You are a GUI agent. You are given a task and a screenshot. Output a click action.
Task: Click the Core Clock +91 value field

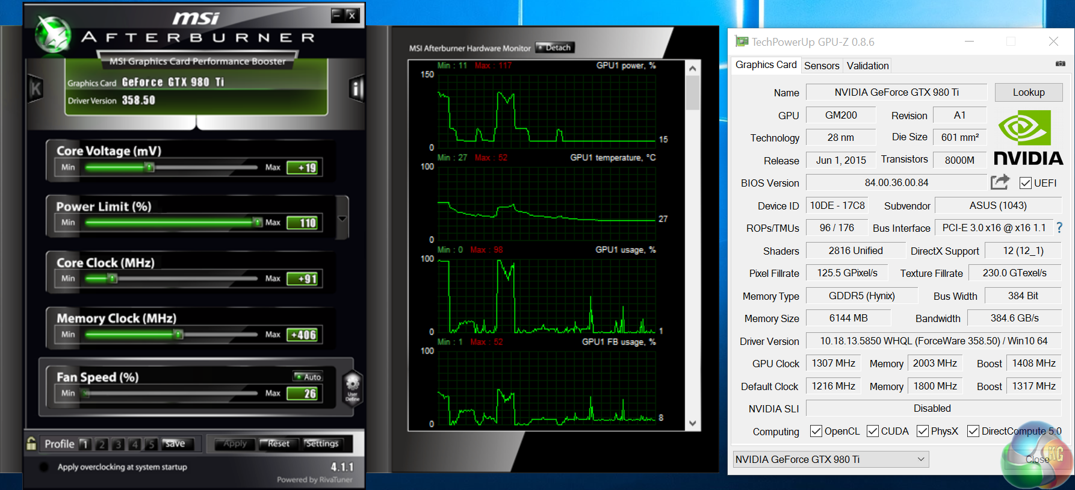point(302,279)
